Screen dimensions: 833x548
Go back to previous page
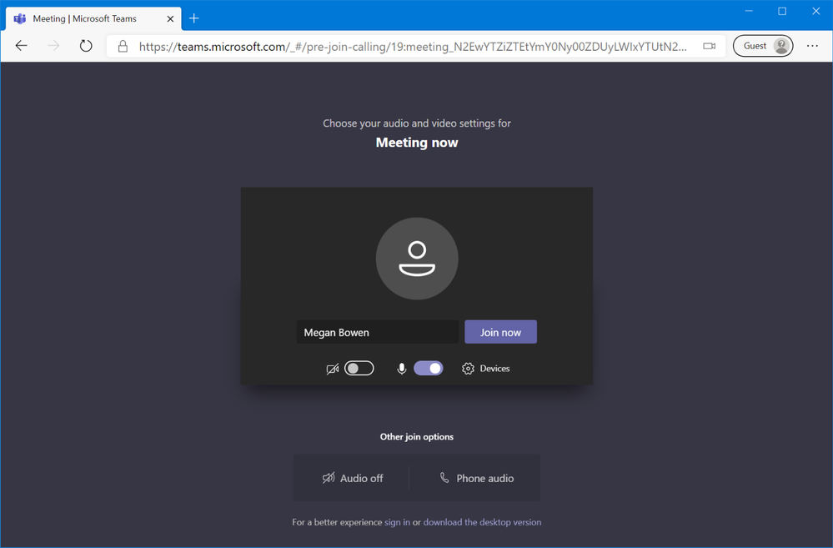coord(22,47)
